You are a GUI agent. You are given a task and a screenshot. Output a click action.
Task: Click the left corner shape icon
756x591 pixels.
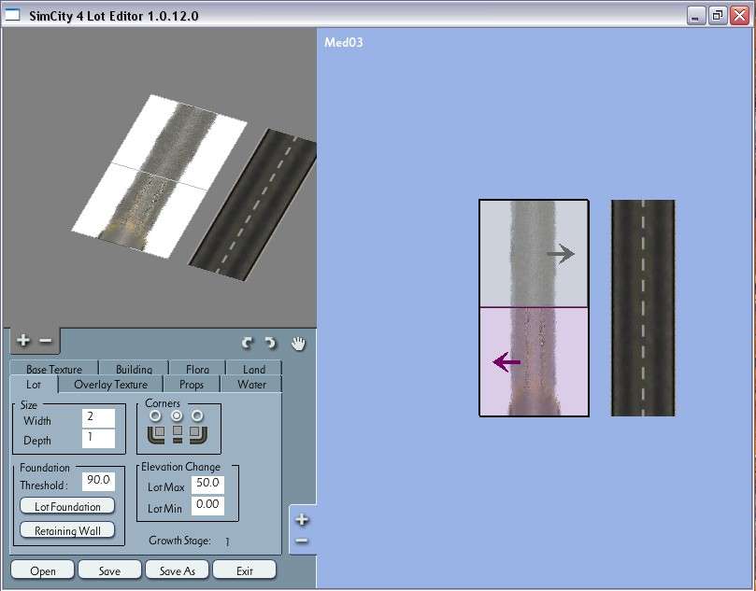156,433
